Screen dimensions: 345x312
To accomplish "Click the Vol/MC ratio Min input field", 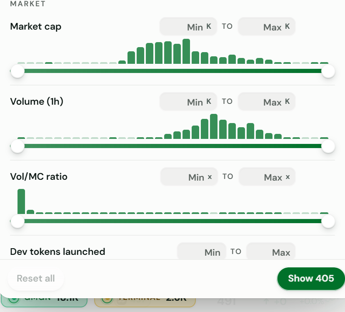I will point(189,177).
